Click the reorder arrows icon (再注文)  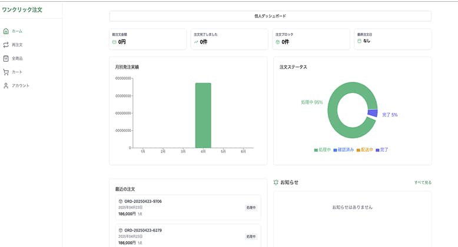6,45
